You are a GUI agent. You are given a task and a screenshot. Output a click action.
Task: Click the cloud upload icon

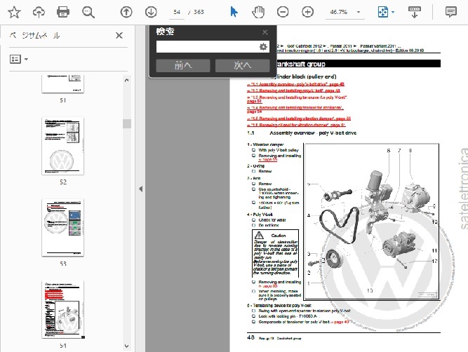pyautogui.click(x=39, y=12)
